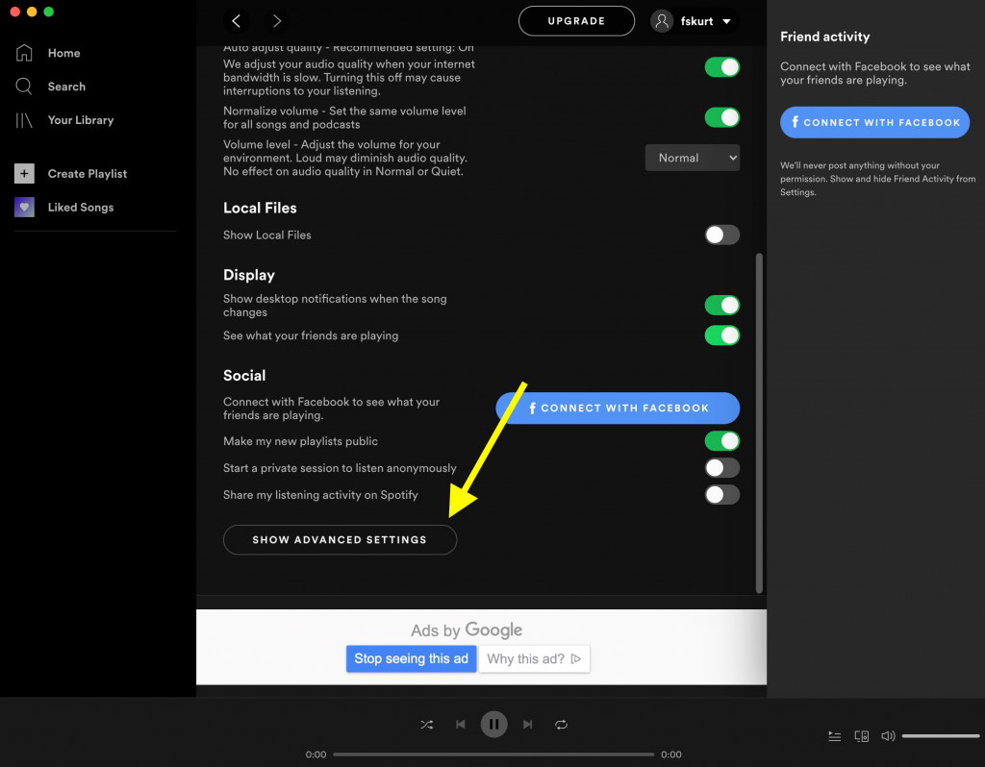Open the Volume level Normal dropdown
The height and width of the screenshot is (767, 985).
pyautogui.click(x=693, y=158)
